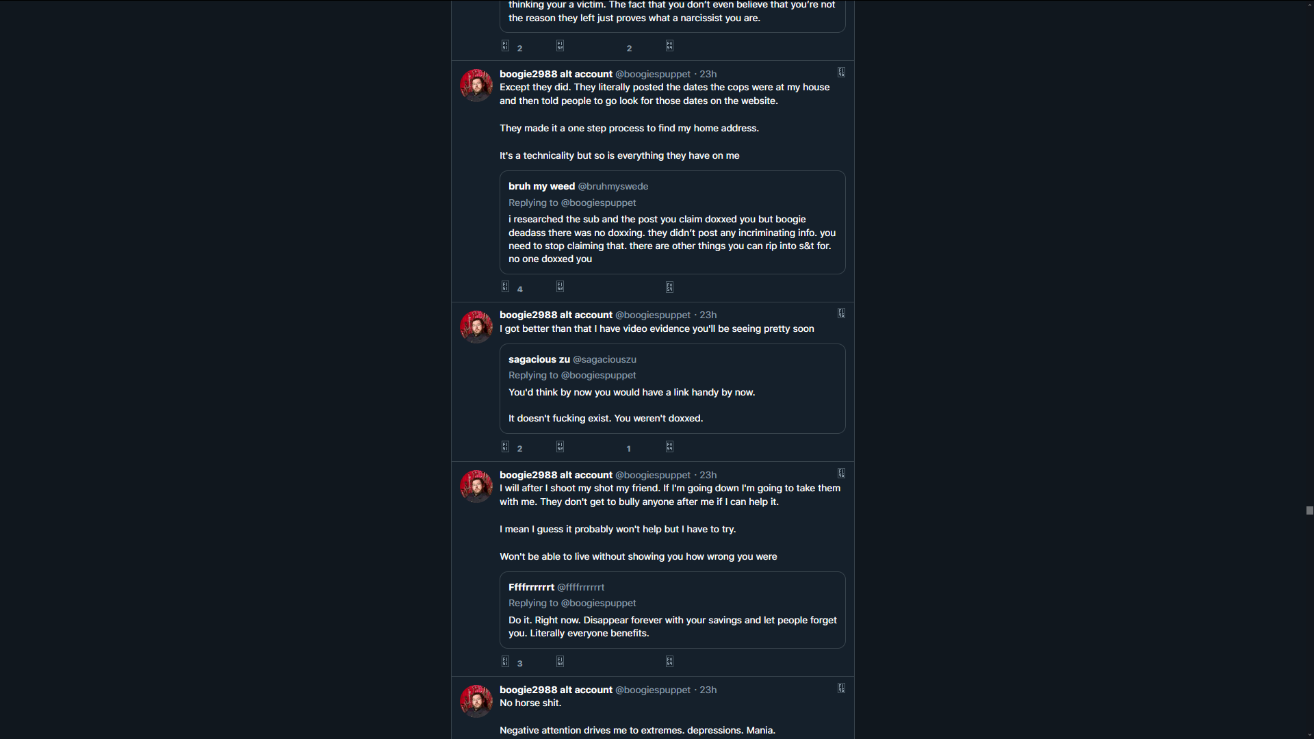Click scrollbar down arrow at bottom right
Screen dimensions: 1314x739
(x=1309, y=734)
